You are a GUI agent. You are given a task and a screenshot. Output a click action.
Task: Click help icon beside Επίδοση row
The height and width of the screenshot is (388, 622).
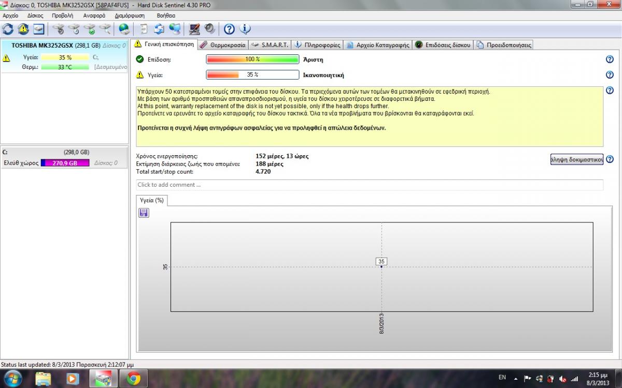coord(610,59)
